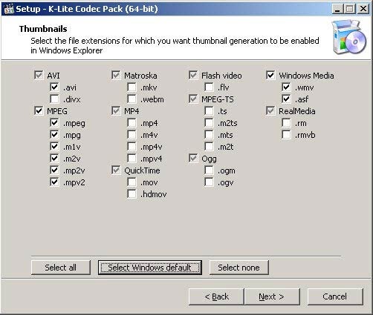The width and height of the screenshot is (373, 315).
Task: Enable the .webm extension checkbox
Action: coord(132,99)
